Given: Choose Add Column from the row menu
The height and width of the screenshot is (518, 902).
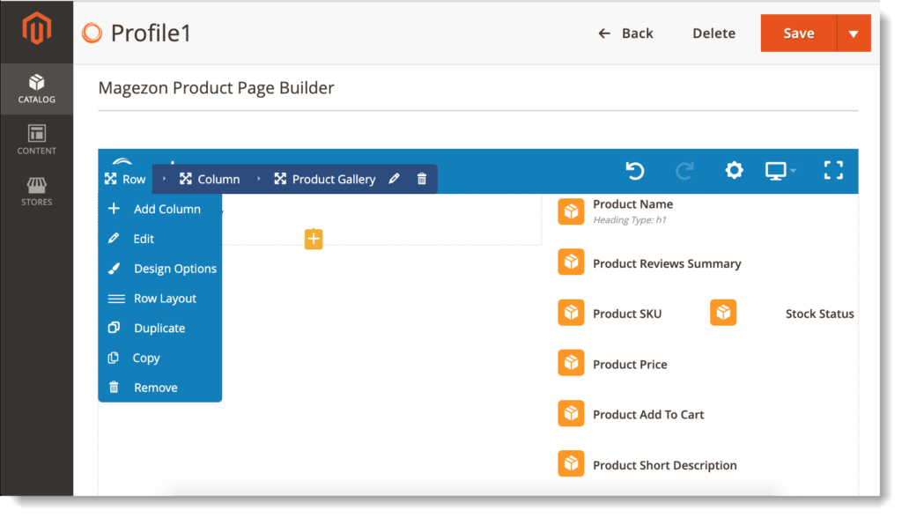Looking at the screenshot, I should 160,209.
